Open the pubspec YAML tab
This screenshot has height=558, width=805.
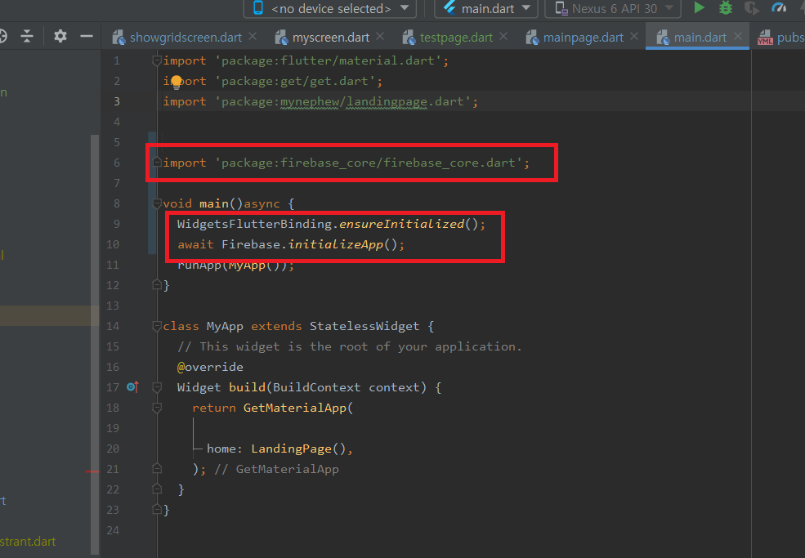point(780,38)
